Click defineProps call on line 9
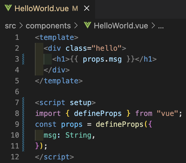 [119, 124]
